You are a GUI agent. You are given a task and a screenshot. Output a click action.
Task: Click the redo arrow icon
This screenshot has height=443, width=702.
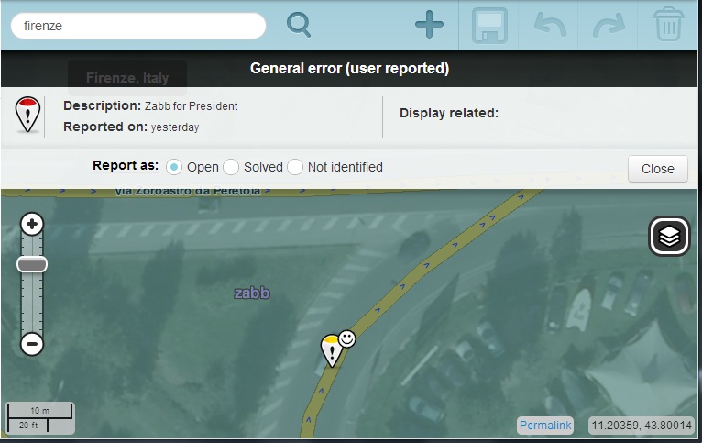(609, 25)
